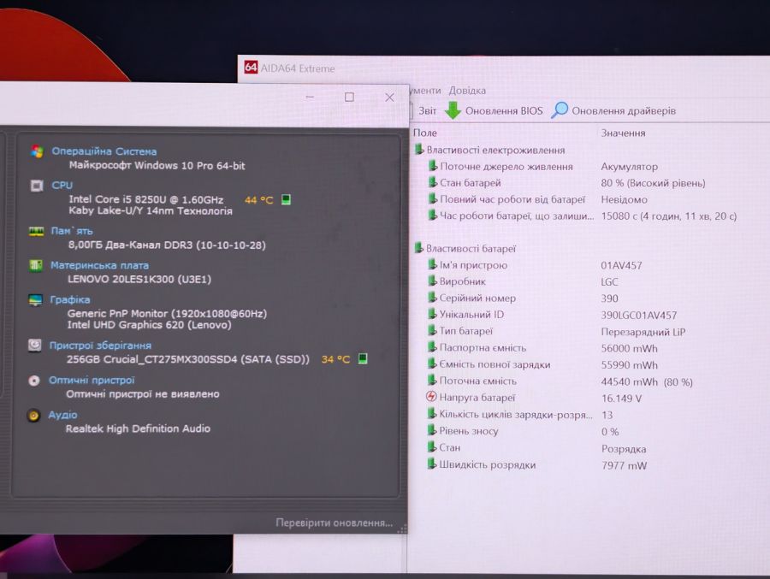Click icon next to Серійний номер
770x579 pixels.
tap(432, 298)
